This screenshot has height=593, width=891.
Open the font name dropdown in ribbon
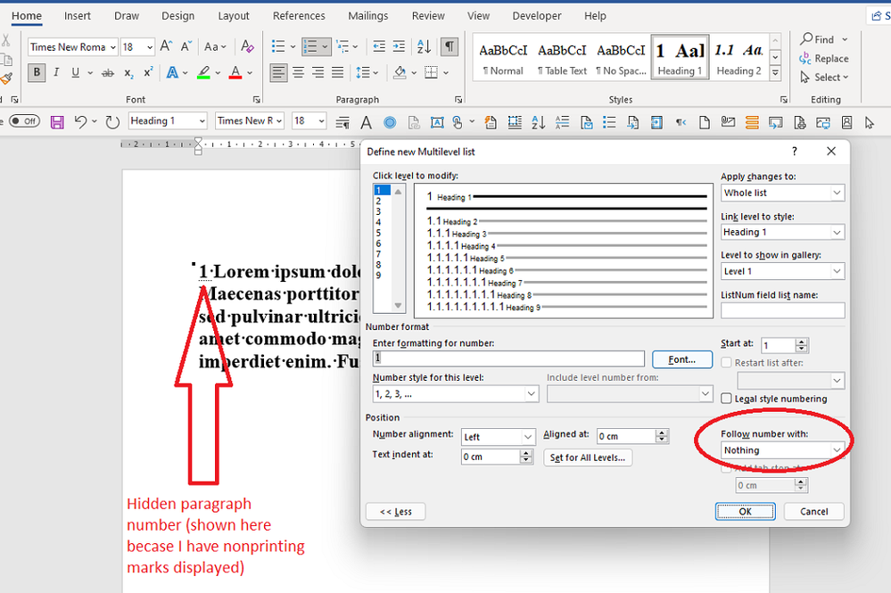tap(113, 47)
